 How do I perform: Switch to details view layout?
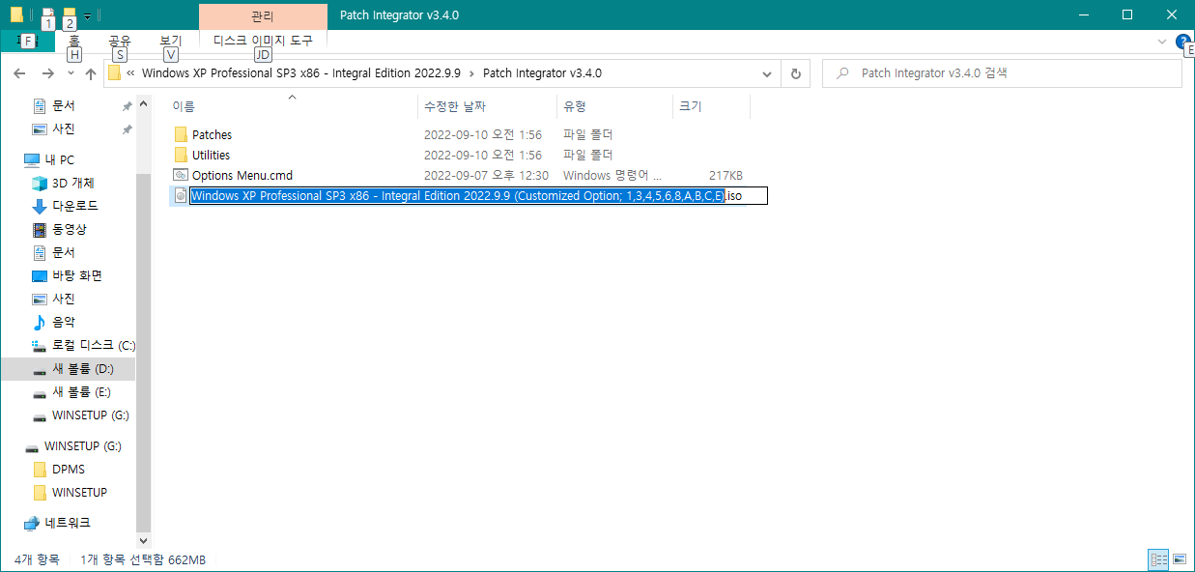pos(1158,559)
